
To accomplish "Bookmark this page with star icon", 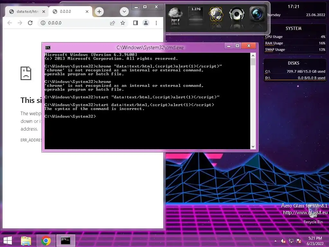I will [x=123, y=23].
